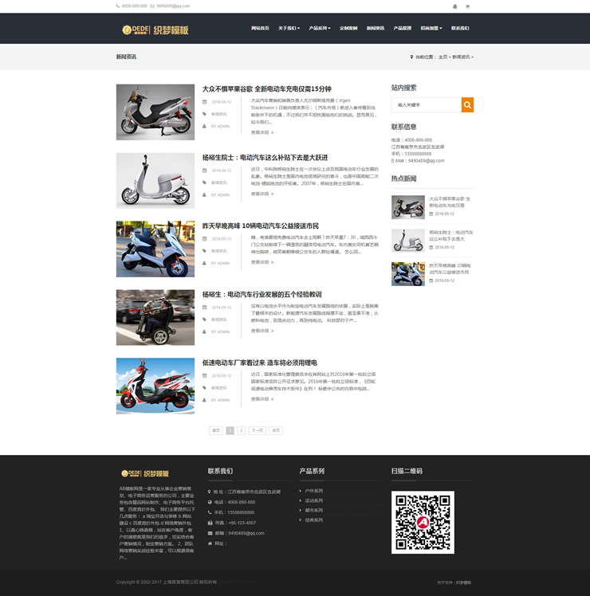Expand the 招商加盟 navigation dropdown

(431, 28)
